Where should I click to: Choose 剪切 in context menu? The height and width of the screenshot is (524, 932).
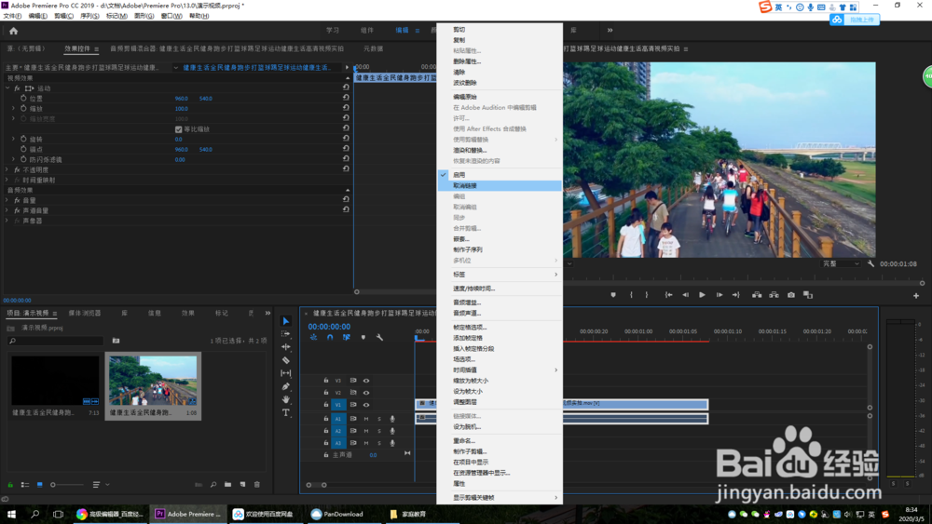500,30
